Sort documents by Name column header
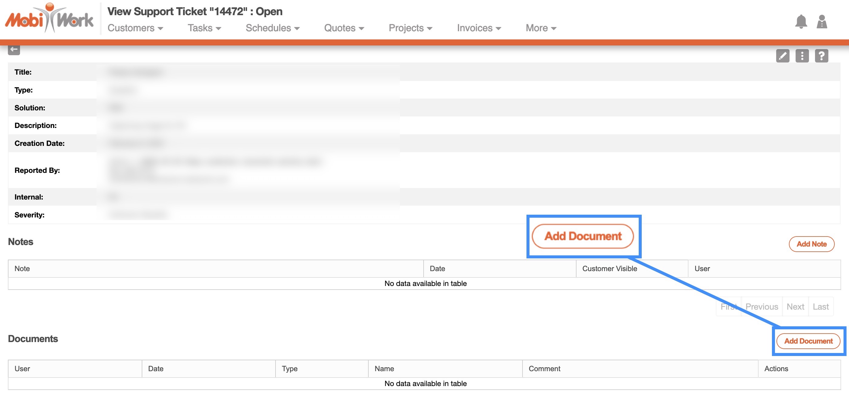This screenshot has width=849, height=410. 384,368
